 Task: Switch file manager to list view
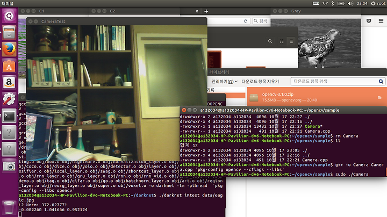coord(282,41)
